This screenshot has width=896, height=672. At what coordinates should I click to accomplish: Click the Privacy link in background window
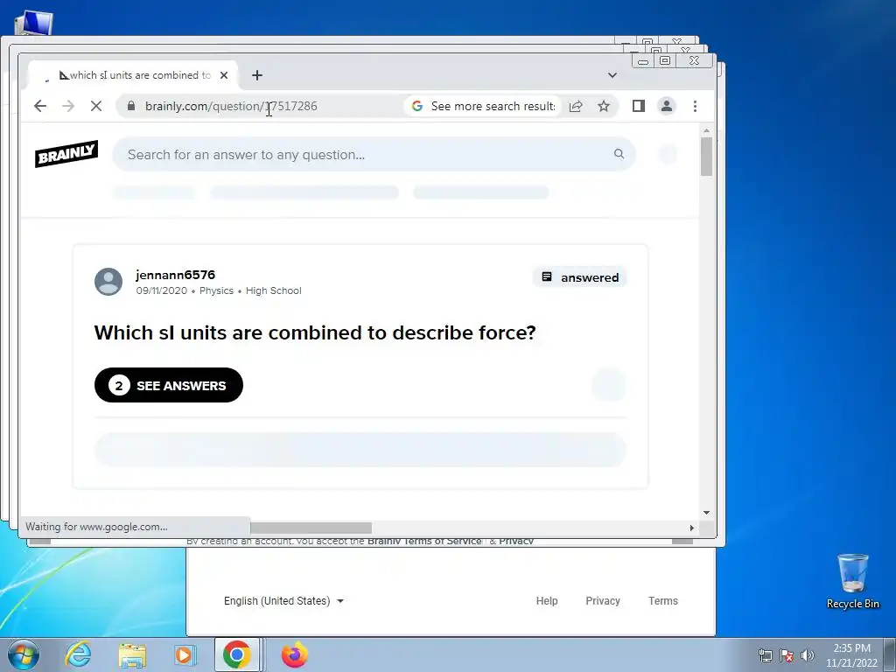[603, 600]
